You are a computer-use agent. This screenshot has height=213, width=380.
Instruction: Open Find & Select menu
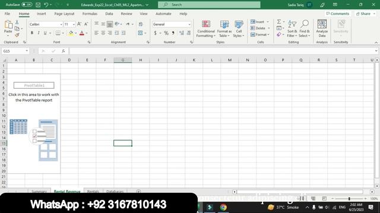[305, 29]
